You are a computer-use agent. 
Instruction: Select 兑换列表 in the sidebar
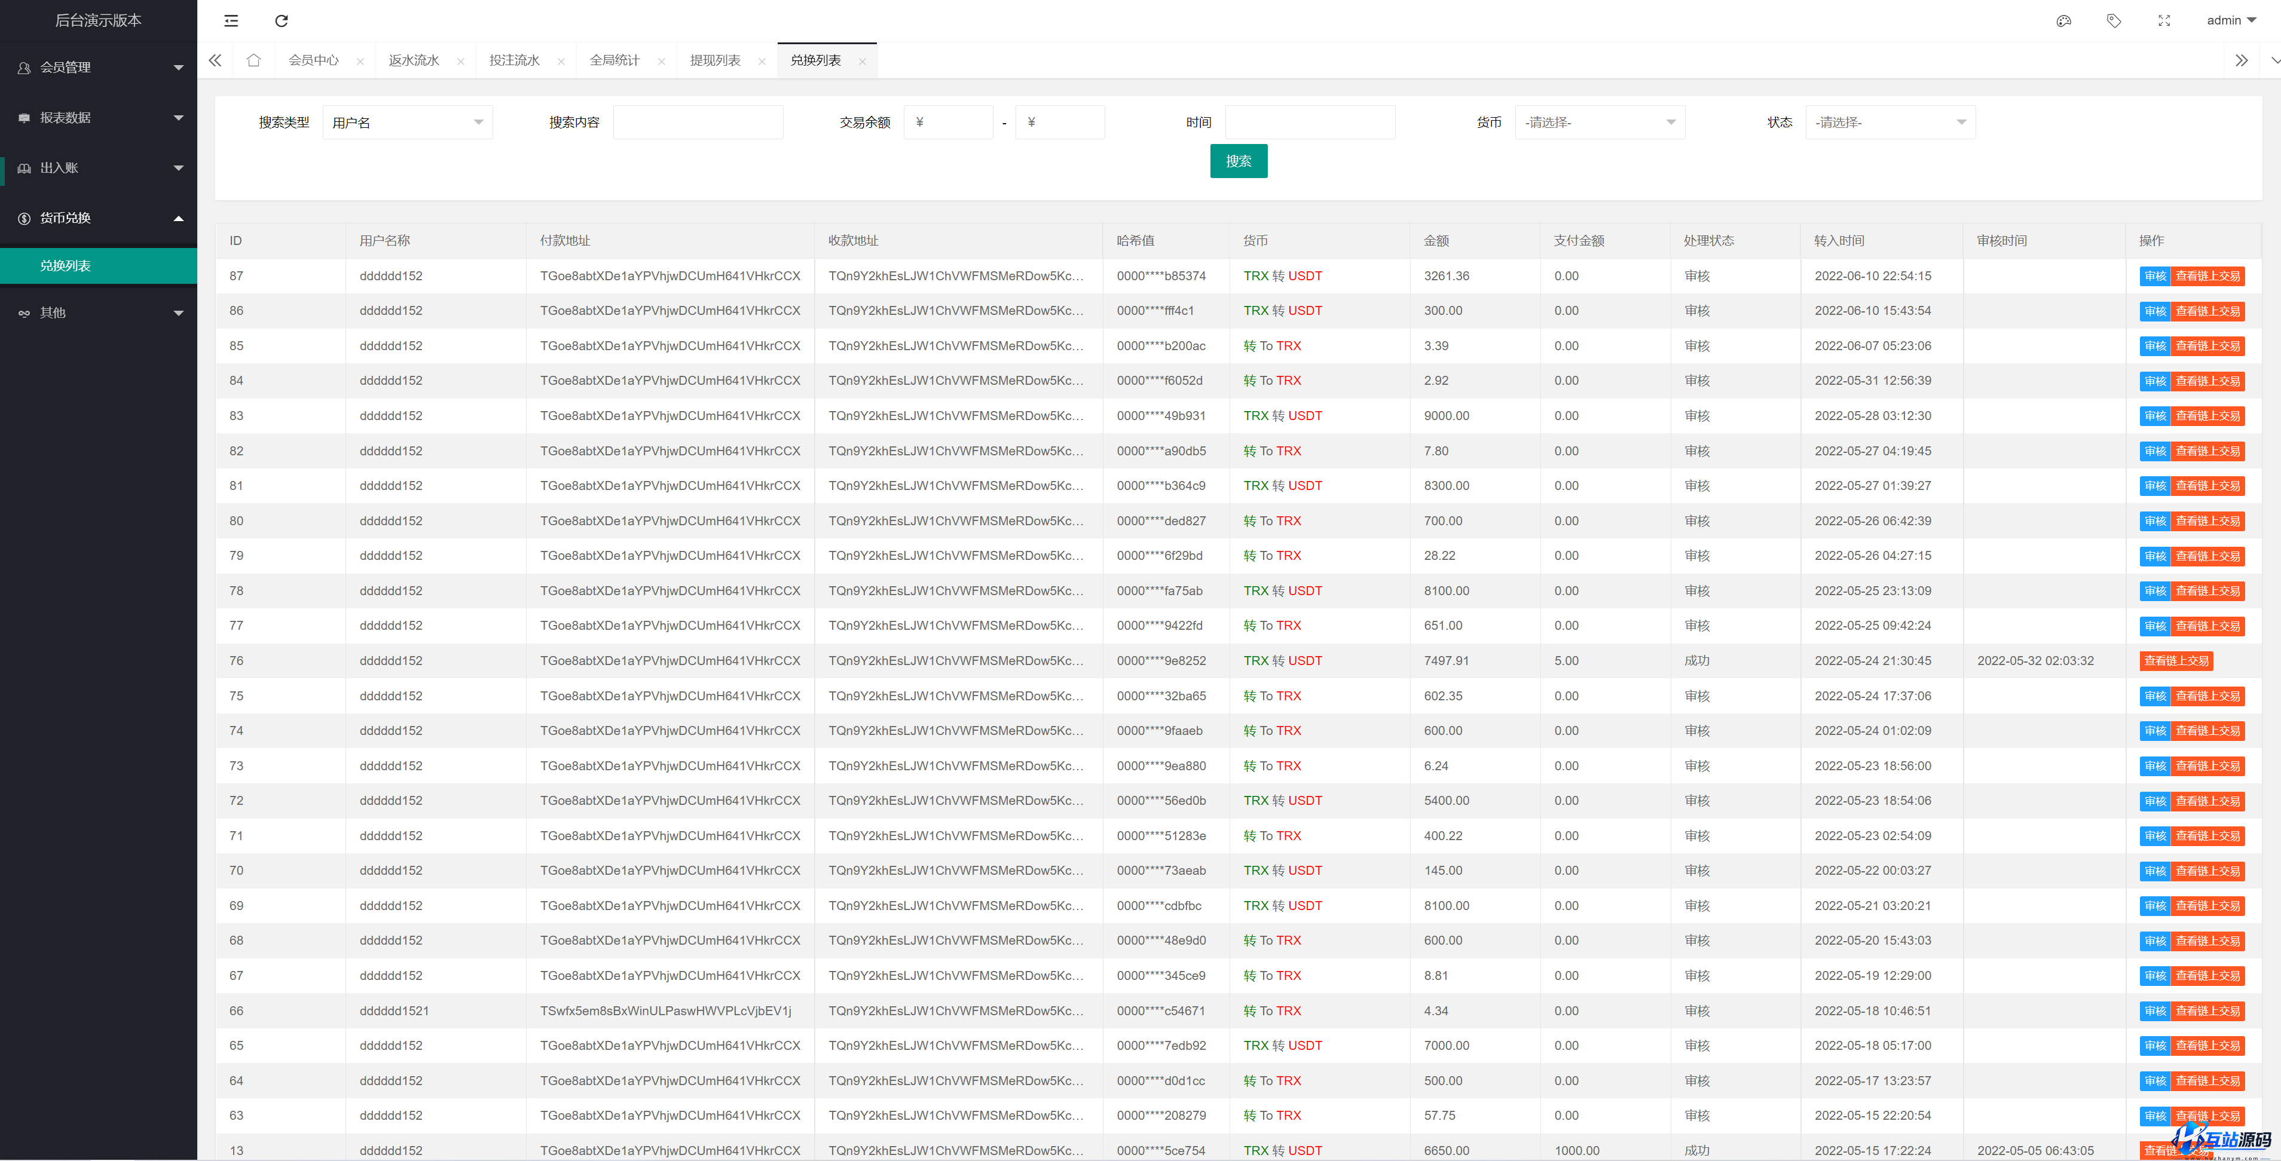98,265
